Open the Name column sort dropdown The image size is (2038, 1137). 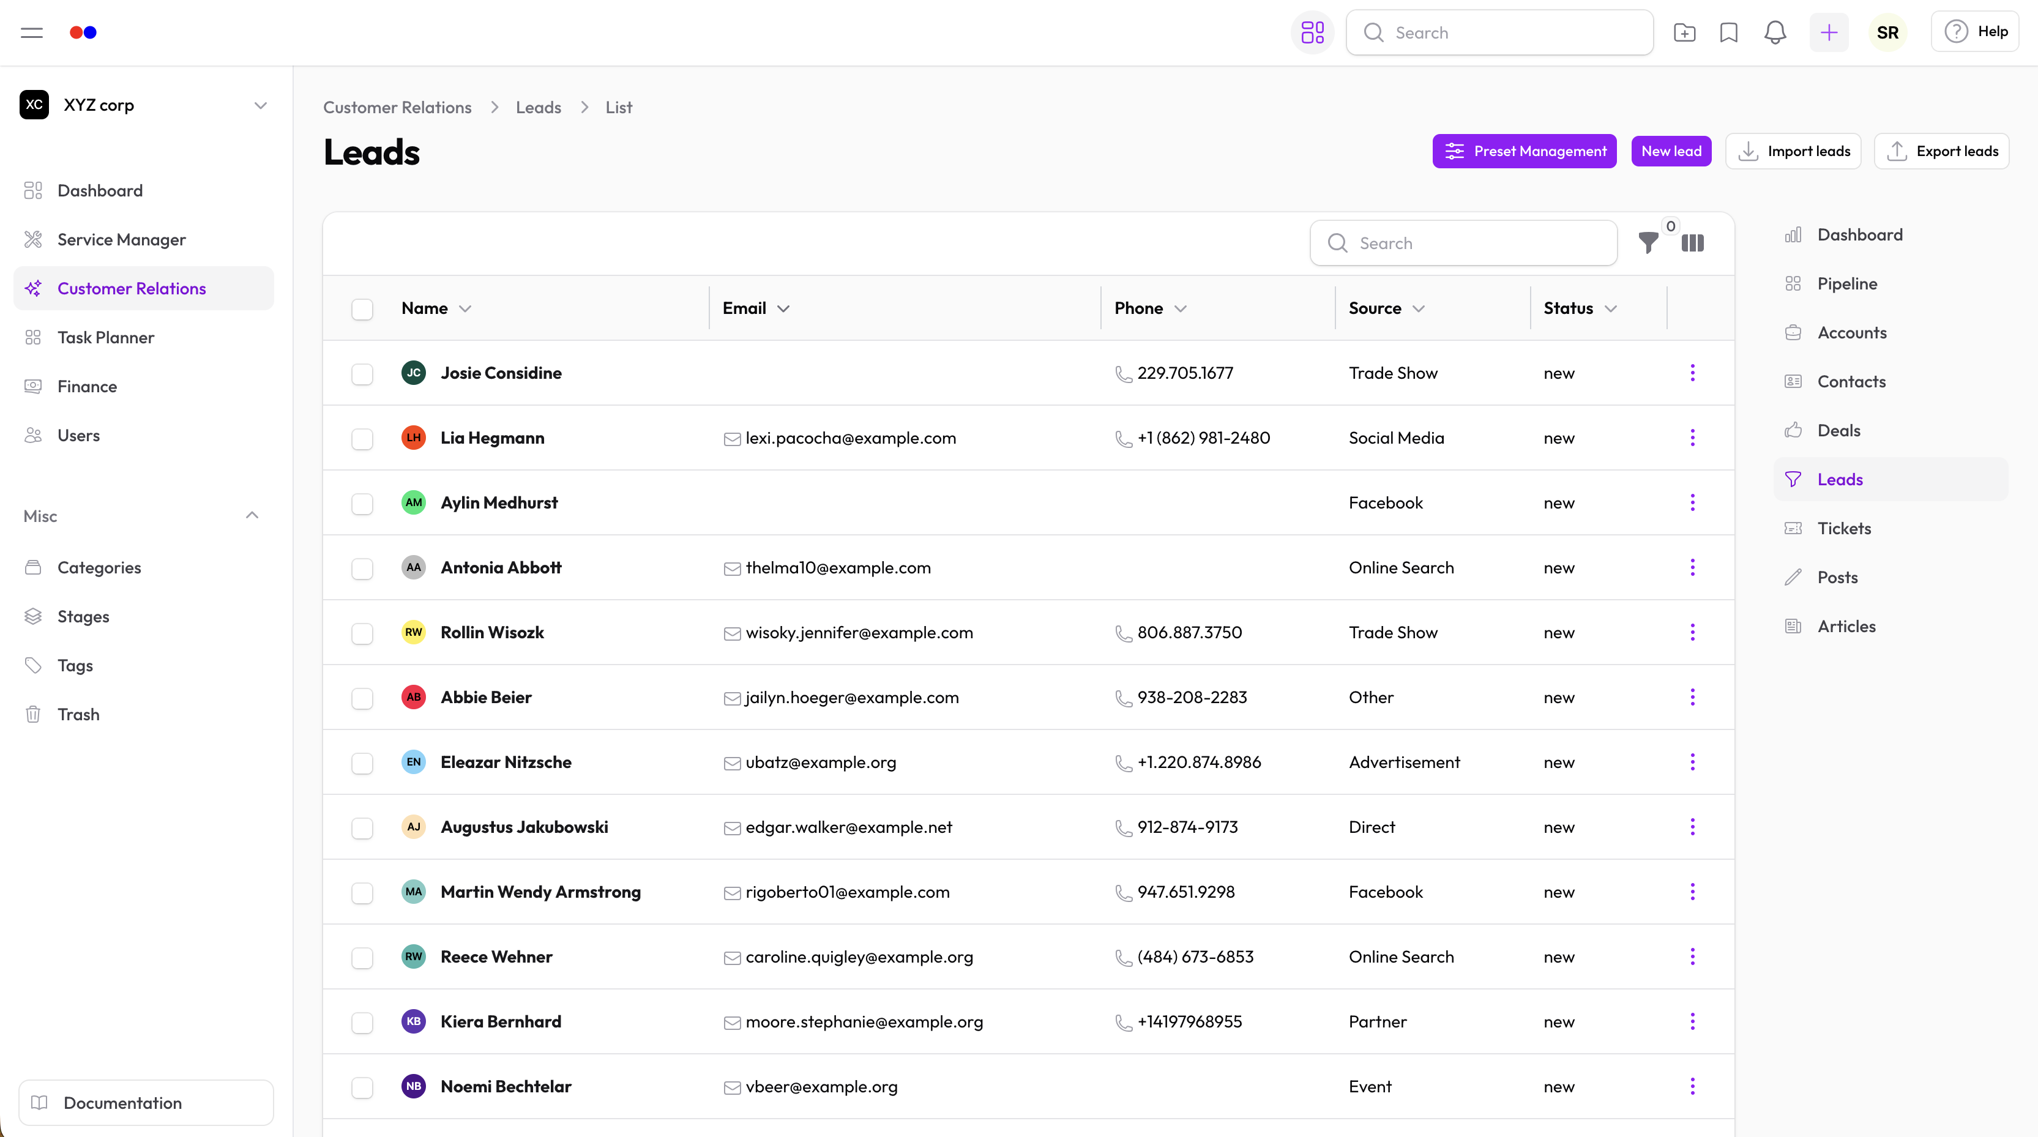[465, 308]
